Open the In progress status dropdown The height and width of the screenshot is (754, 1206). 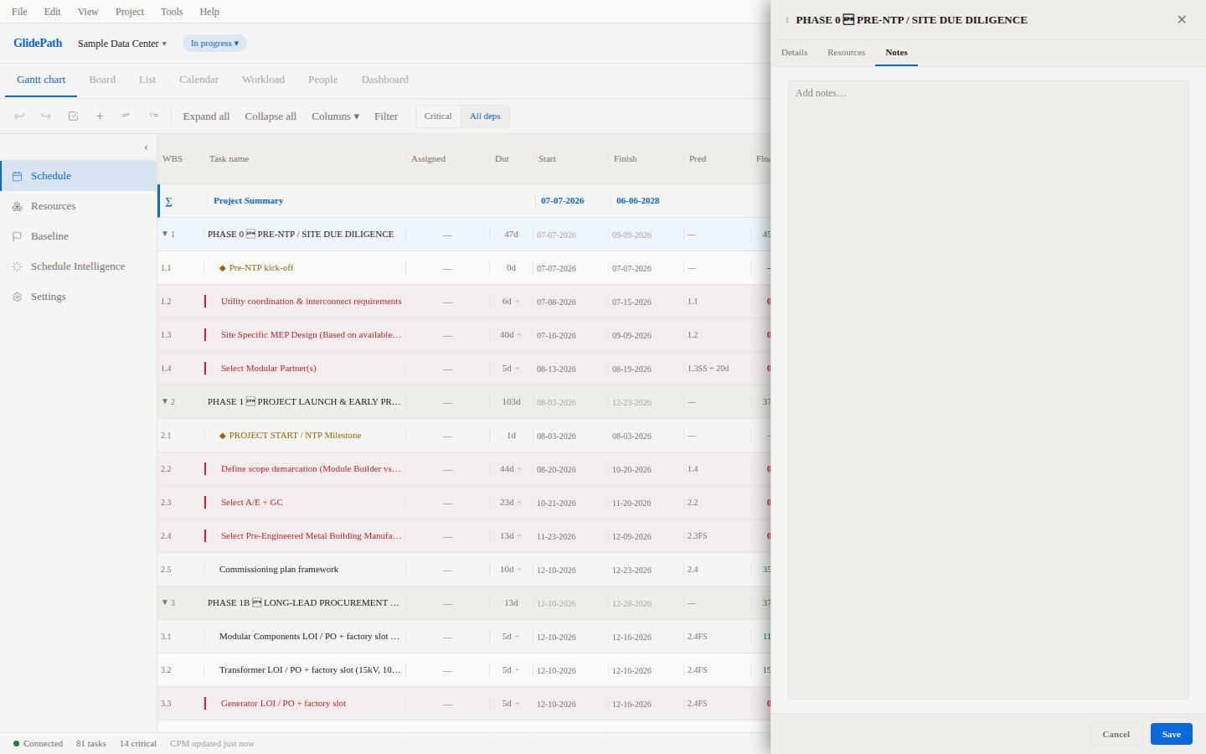click(x=214, y=44)
